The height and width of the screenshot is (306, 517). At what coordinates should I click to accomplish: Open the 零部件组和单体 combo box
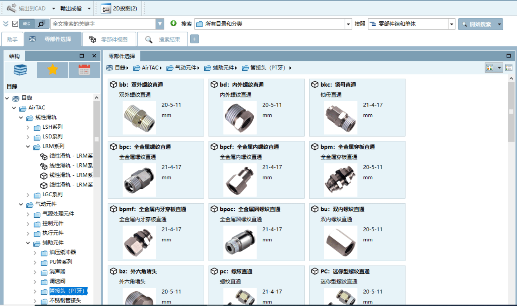(x=412, y=24)
